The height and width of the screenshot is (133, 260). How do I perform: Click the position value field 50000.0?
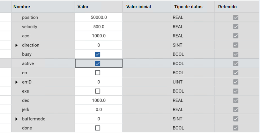[99, 18]
